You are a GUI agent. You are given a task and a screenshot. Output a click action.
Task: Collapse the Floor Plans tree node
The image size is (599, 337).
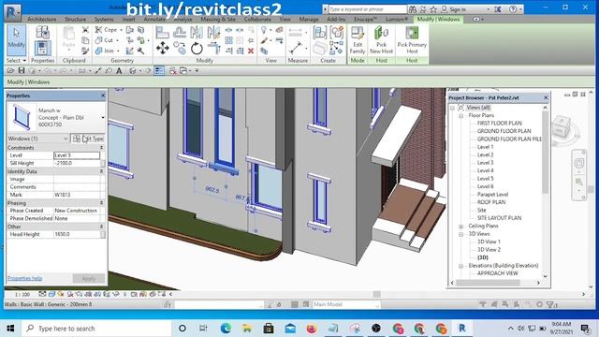pos(460,115)
